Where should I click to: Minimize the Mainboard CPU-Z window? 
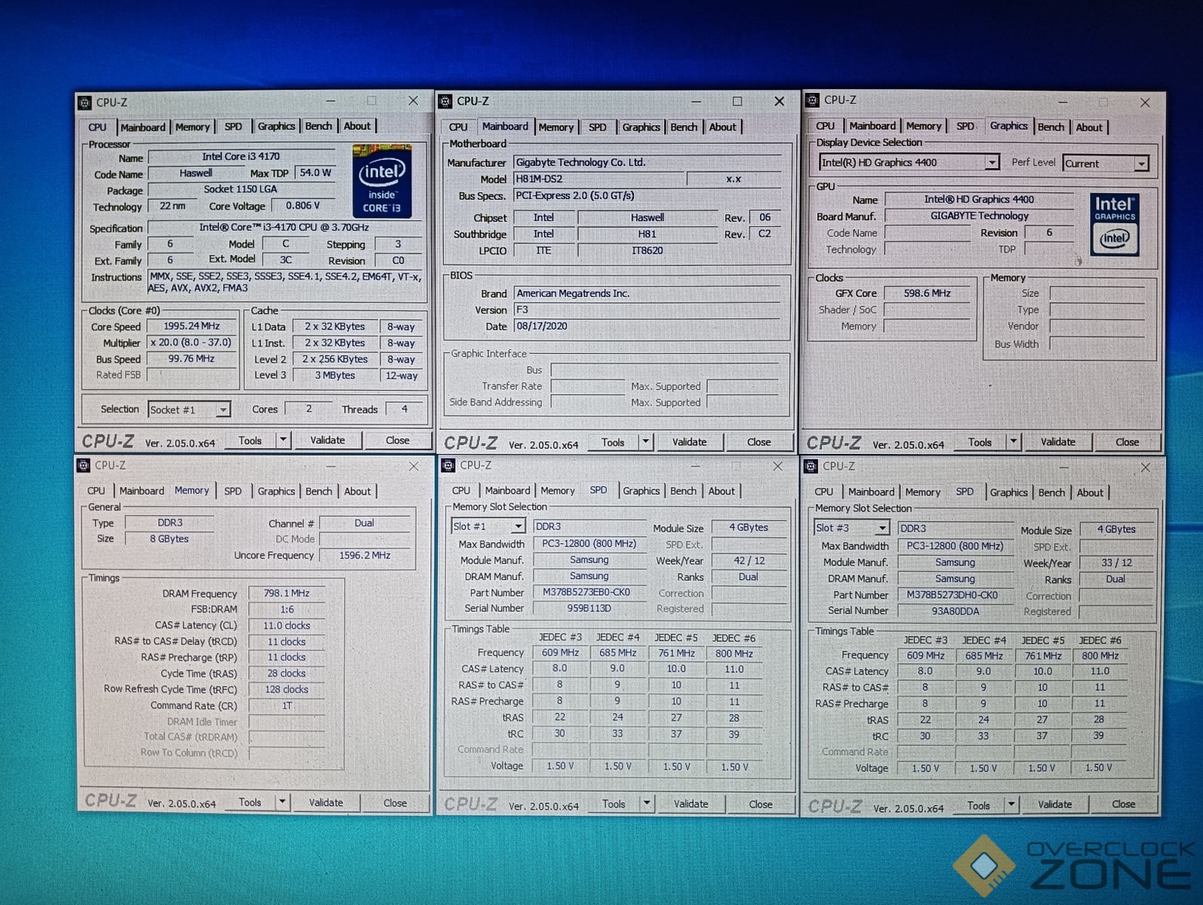(696, 101)
